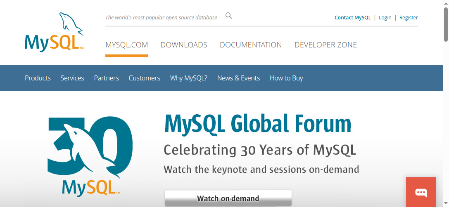This screenshot has height=207, width=449.
Task: Open the Register link
Action: point(409,18)
